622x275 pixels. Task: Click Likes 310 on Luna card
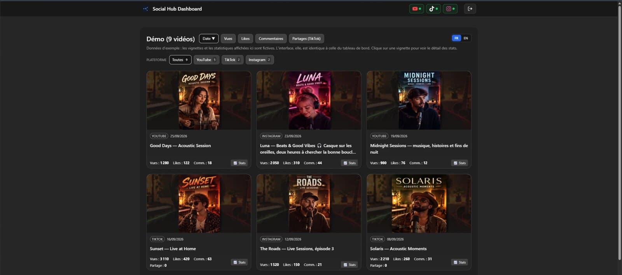(x=291, y=163)
